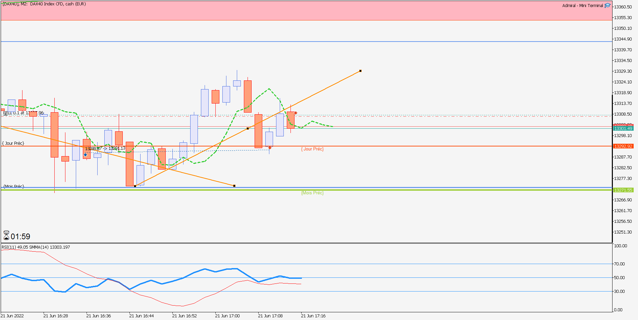Select the red sell arrow below 17:10 candle
Screen dimensions: 638x320
tap(270, 148)
